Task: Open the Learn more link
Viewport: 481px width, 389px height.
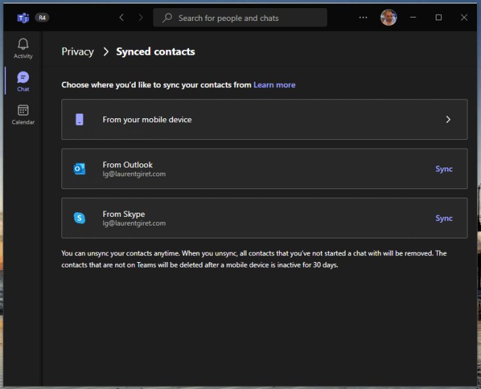Action: (274, 85)
